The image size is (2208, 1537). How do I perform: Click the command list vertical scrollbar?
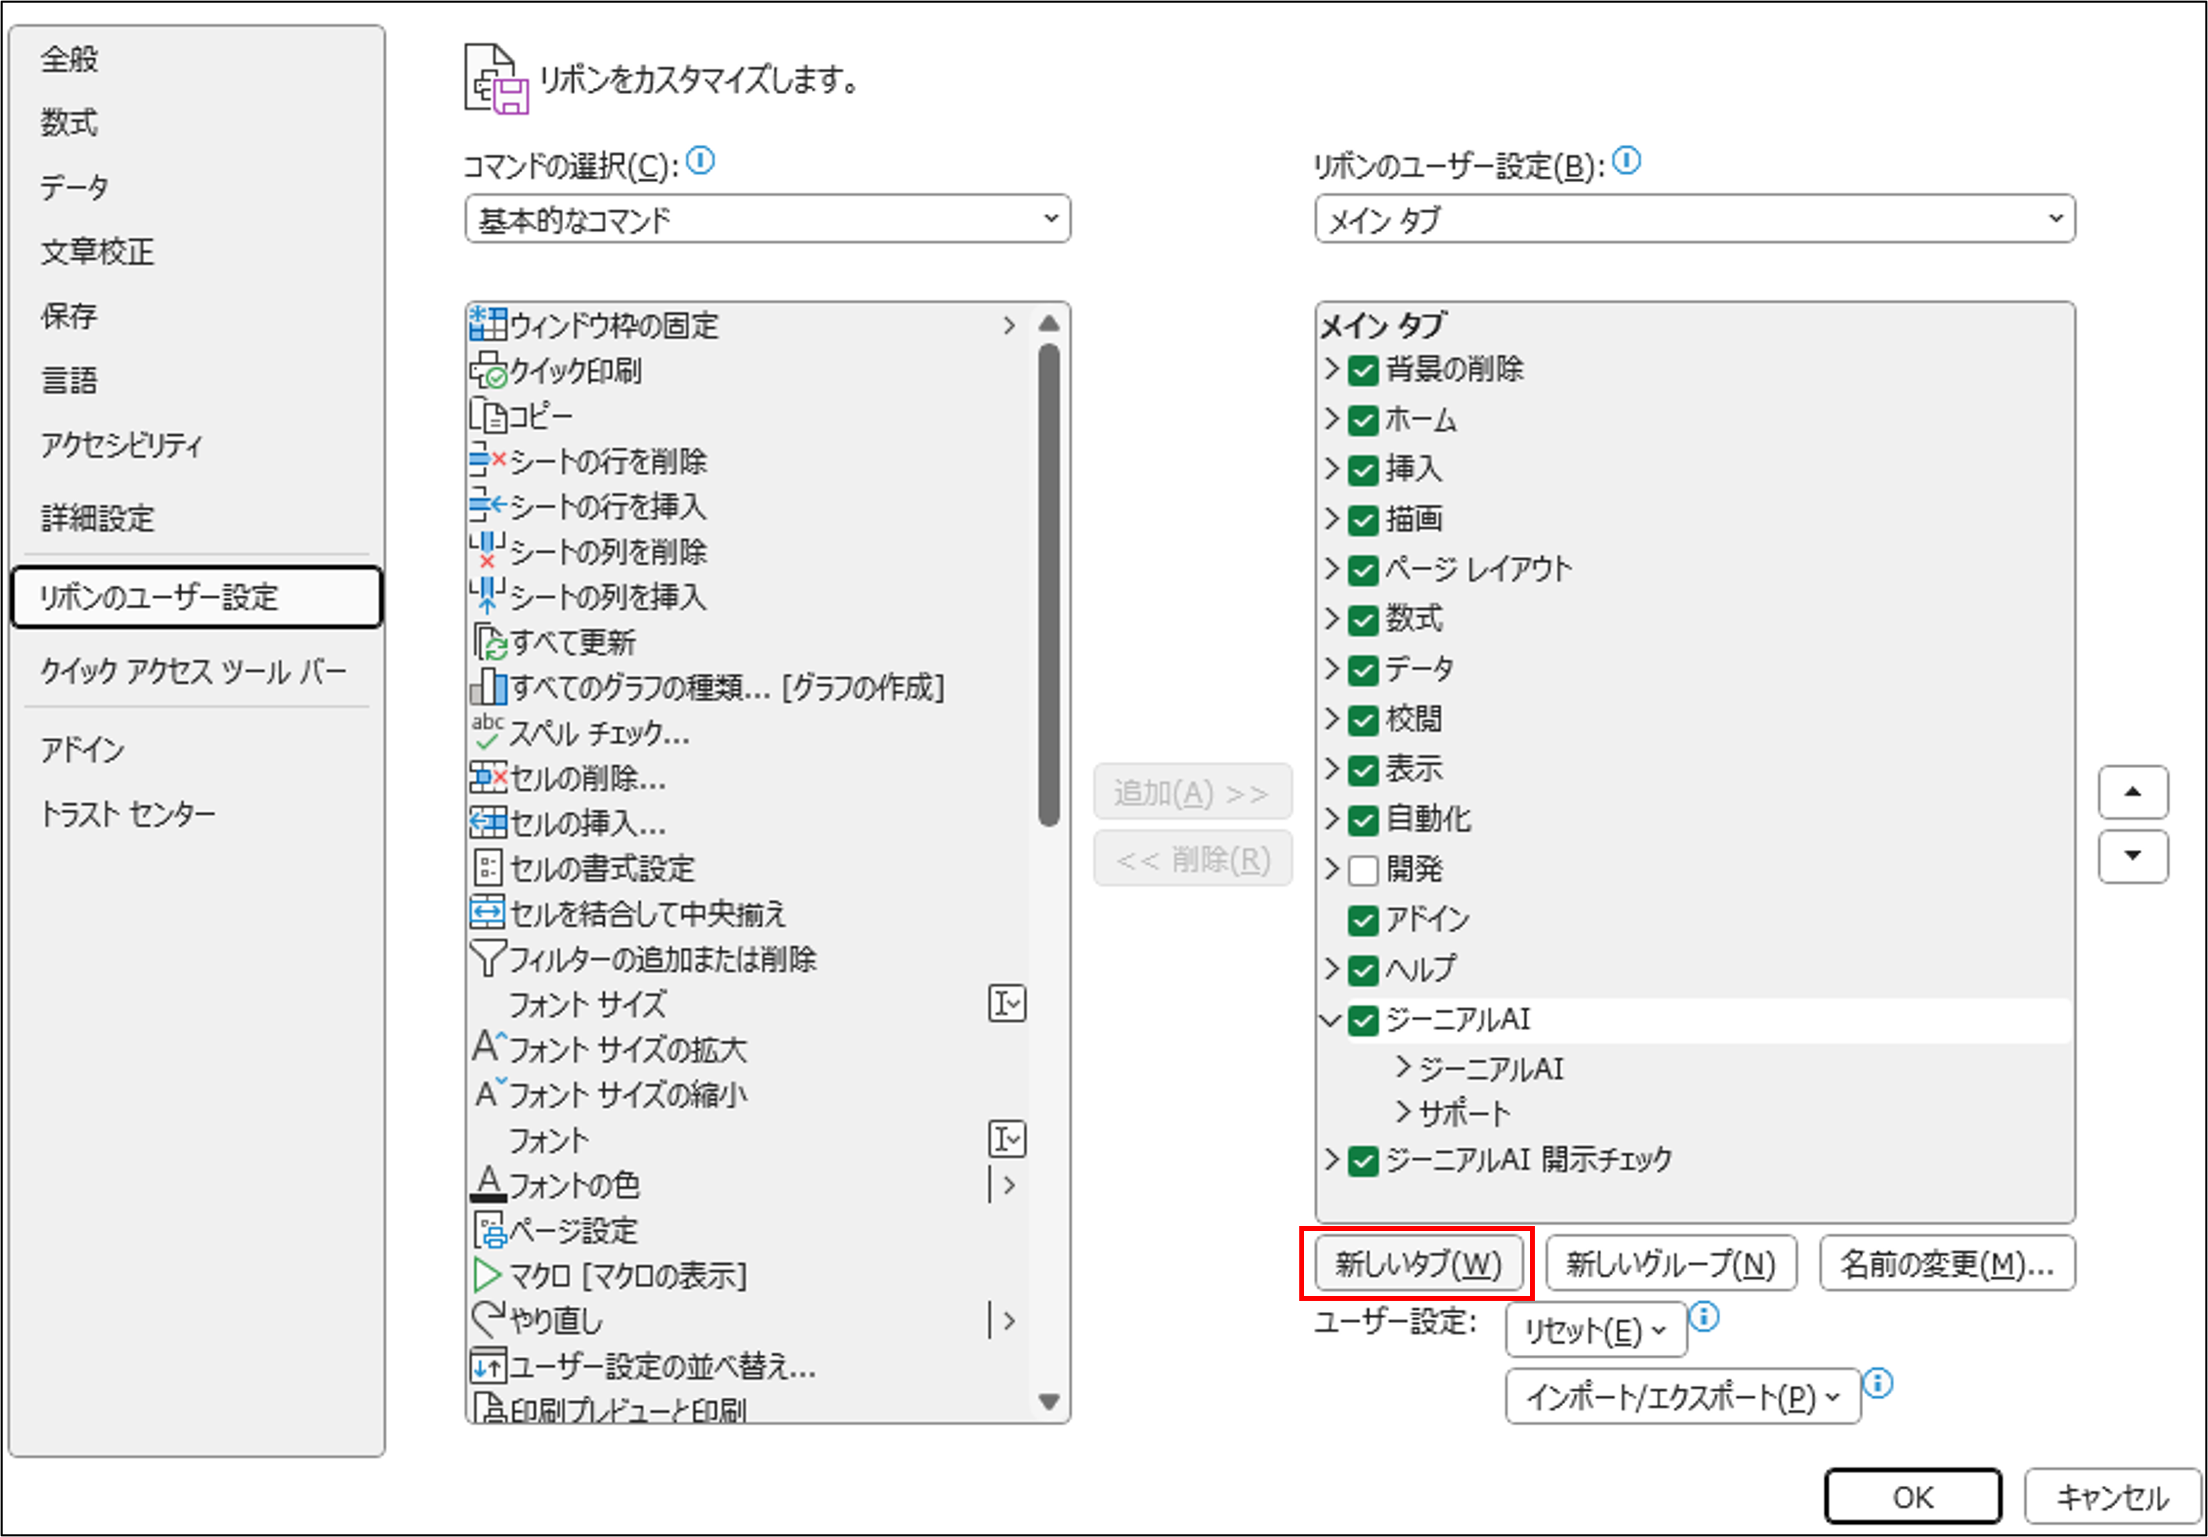tap(1049, 585)
